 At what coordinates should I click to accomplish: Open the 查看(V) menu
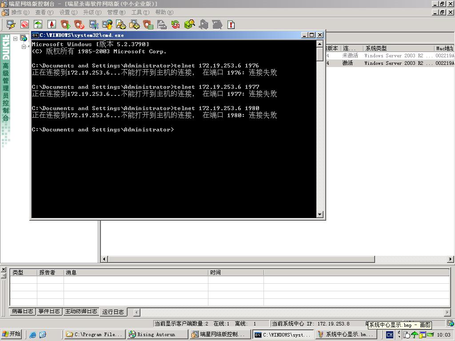click(x=44, y=12)
